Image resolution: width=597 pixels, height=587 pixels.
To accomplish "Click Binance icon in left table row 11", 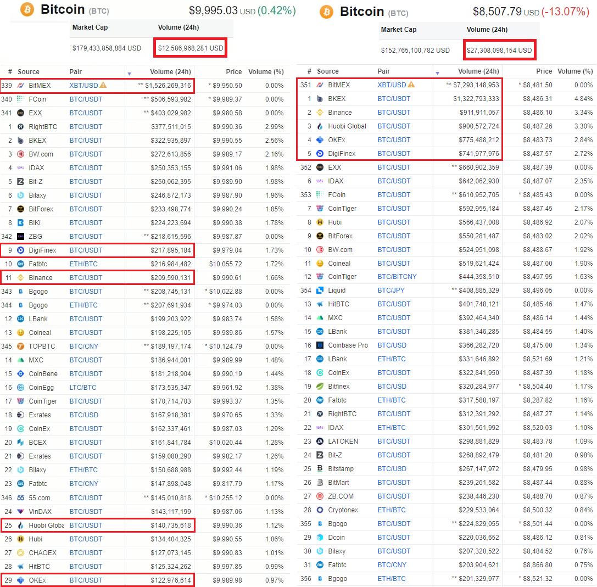I will click(20, 278).
